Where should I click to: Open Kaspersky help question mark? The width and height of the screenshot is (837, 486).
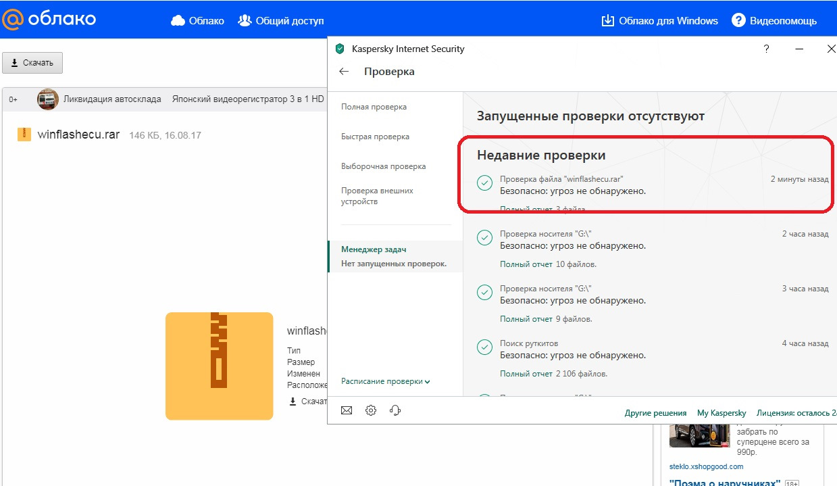[x=766, y=49]
